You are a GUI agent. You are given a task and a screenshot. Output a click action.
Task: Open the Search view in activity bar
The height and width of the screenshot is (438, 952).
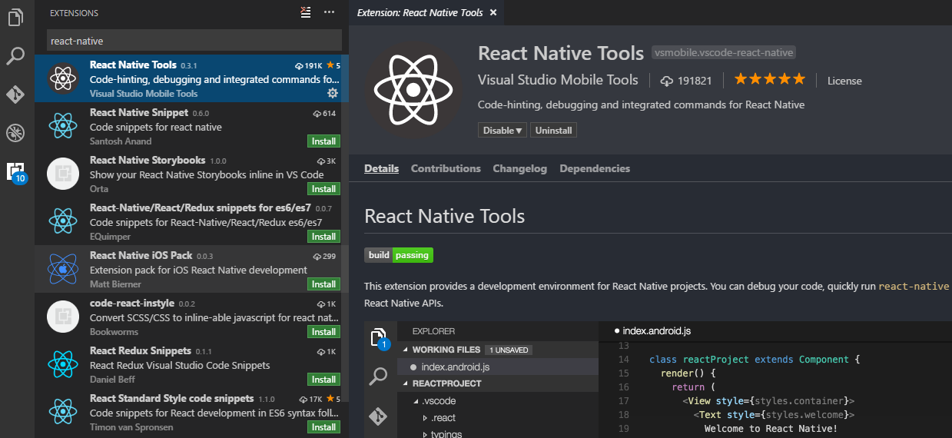point(16,55)
